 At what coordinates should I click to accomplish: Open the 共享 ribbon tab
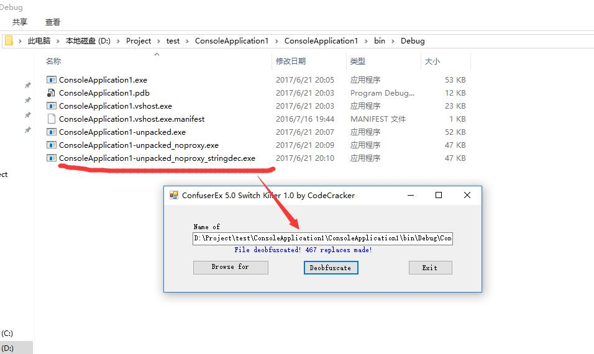tap(20, 22)
